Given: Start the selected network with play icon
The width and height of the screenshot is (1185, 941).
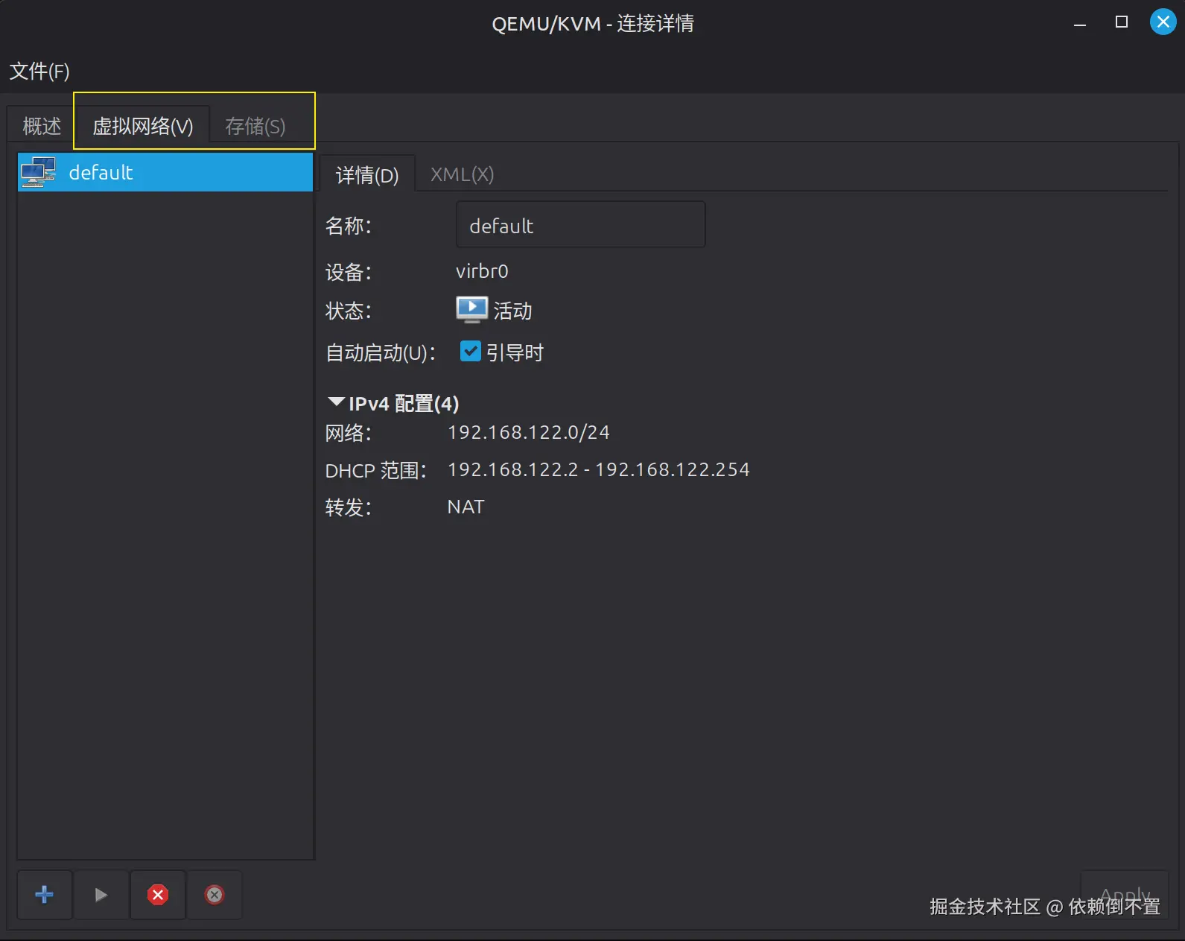Looking at the screenshot, I should point(101,894).
